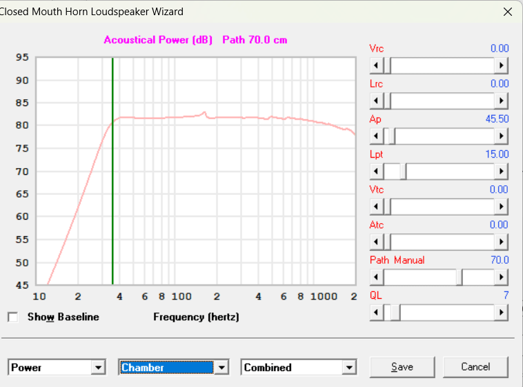Click the QL slider thumb
Image resolution: width=523 pixels, height=387 pixels.
pyautogui.click(x=395, y=313)
